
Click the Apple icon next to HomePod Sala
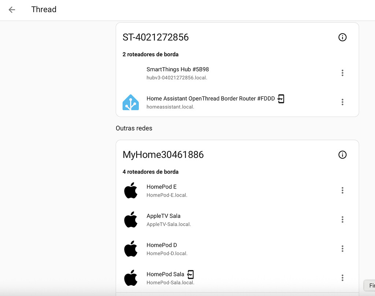pyautogui.click(x=131, y=278)
